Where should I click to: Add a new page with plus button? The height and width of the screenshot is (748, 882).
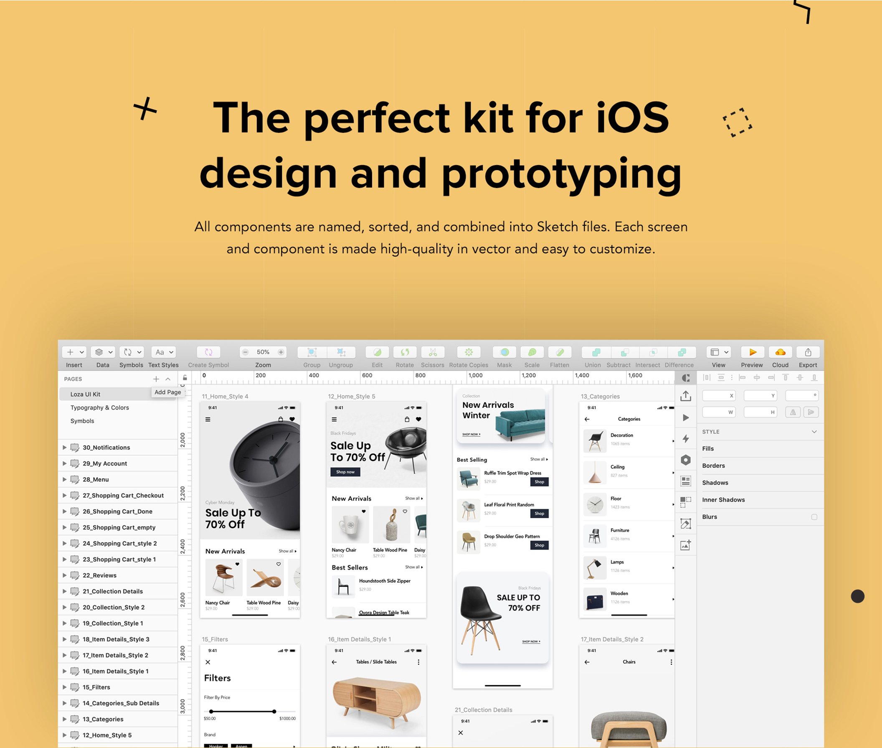156,379
